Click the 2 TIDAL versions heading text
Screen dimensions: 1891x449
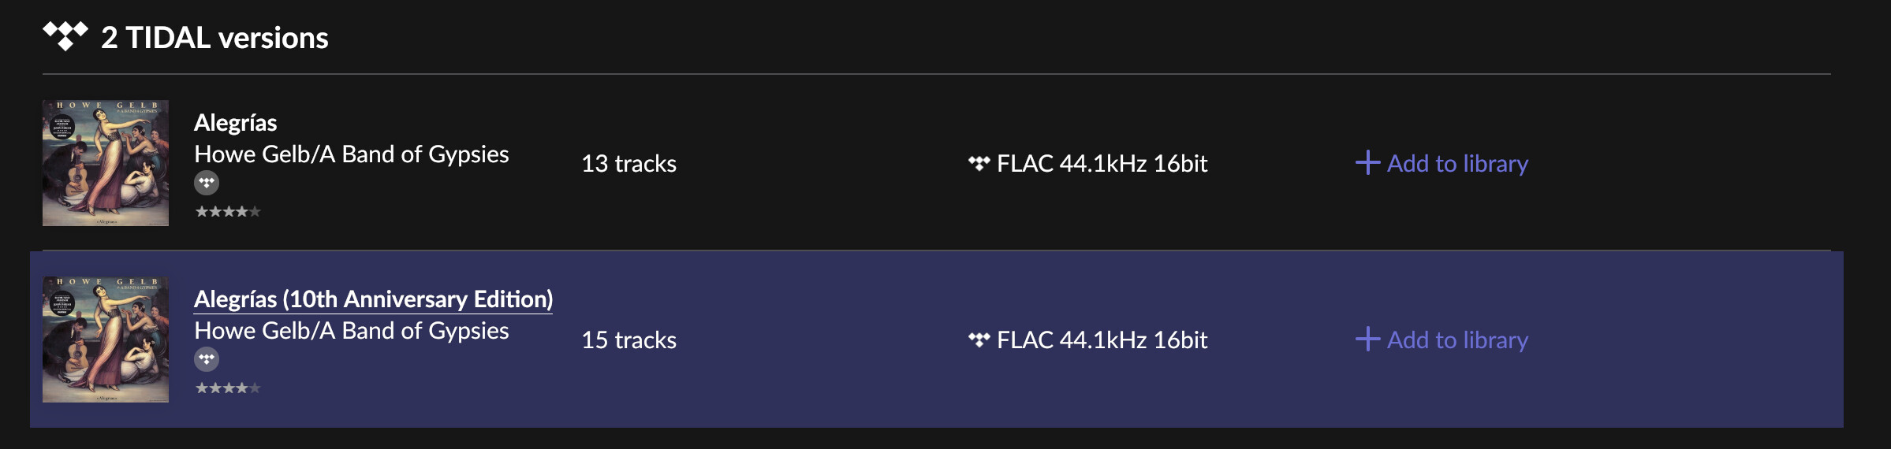[x=214, y=38]
